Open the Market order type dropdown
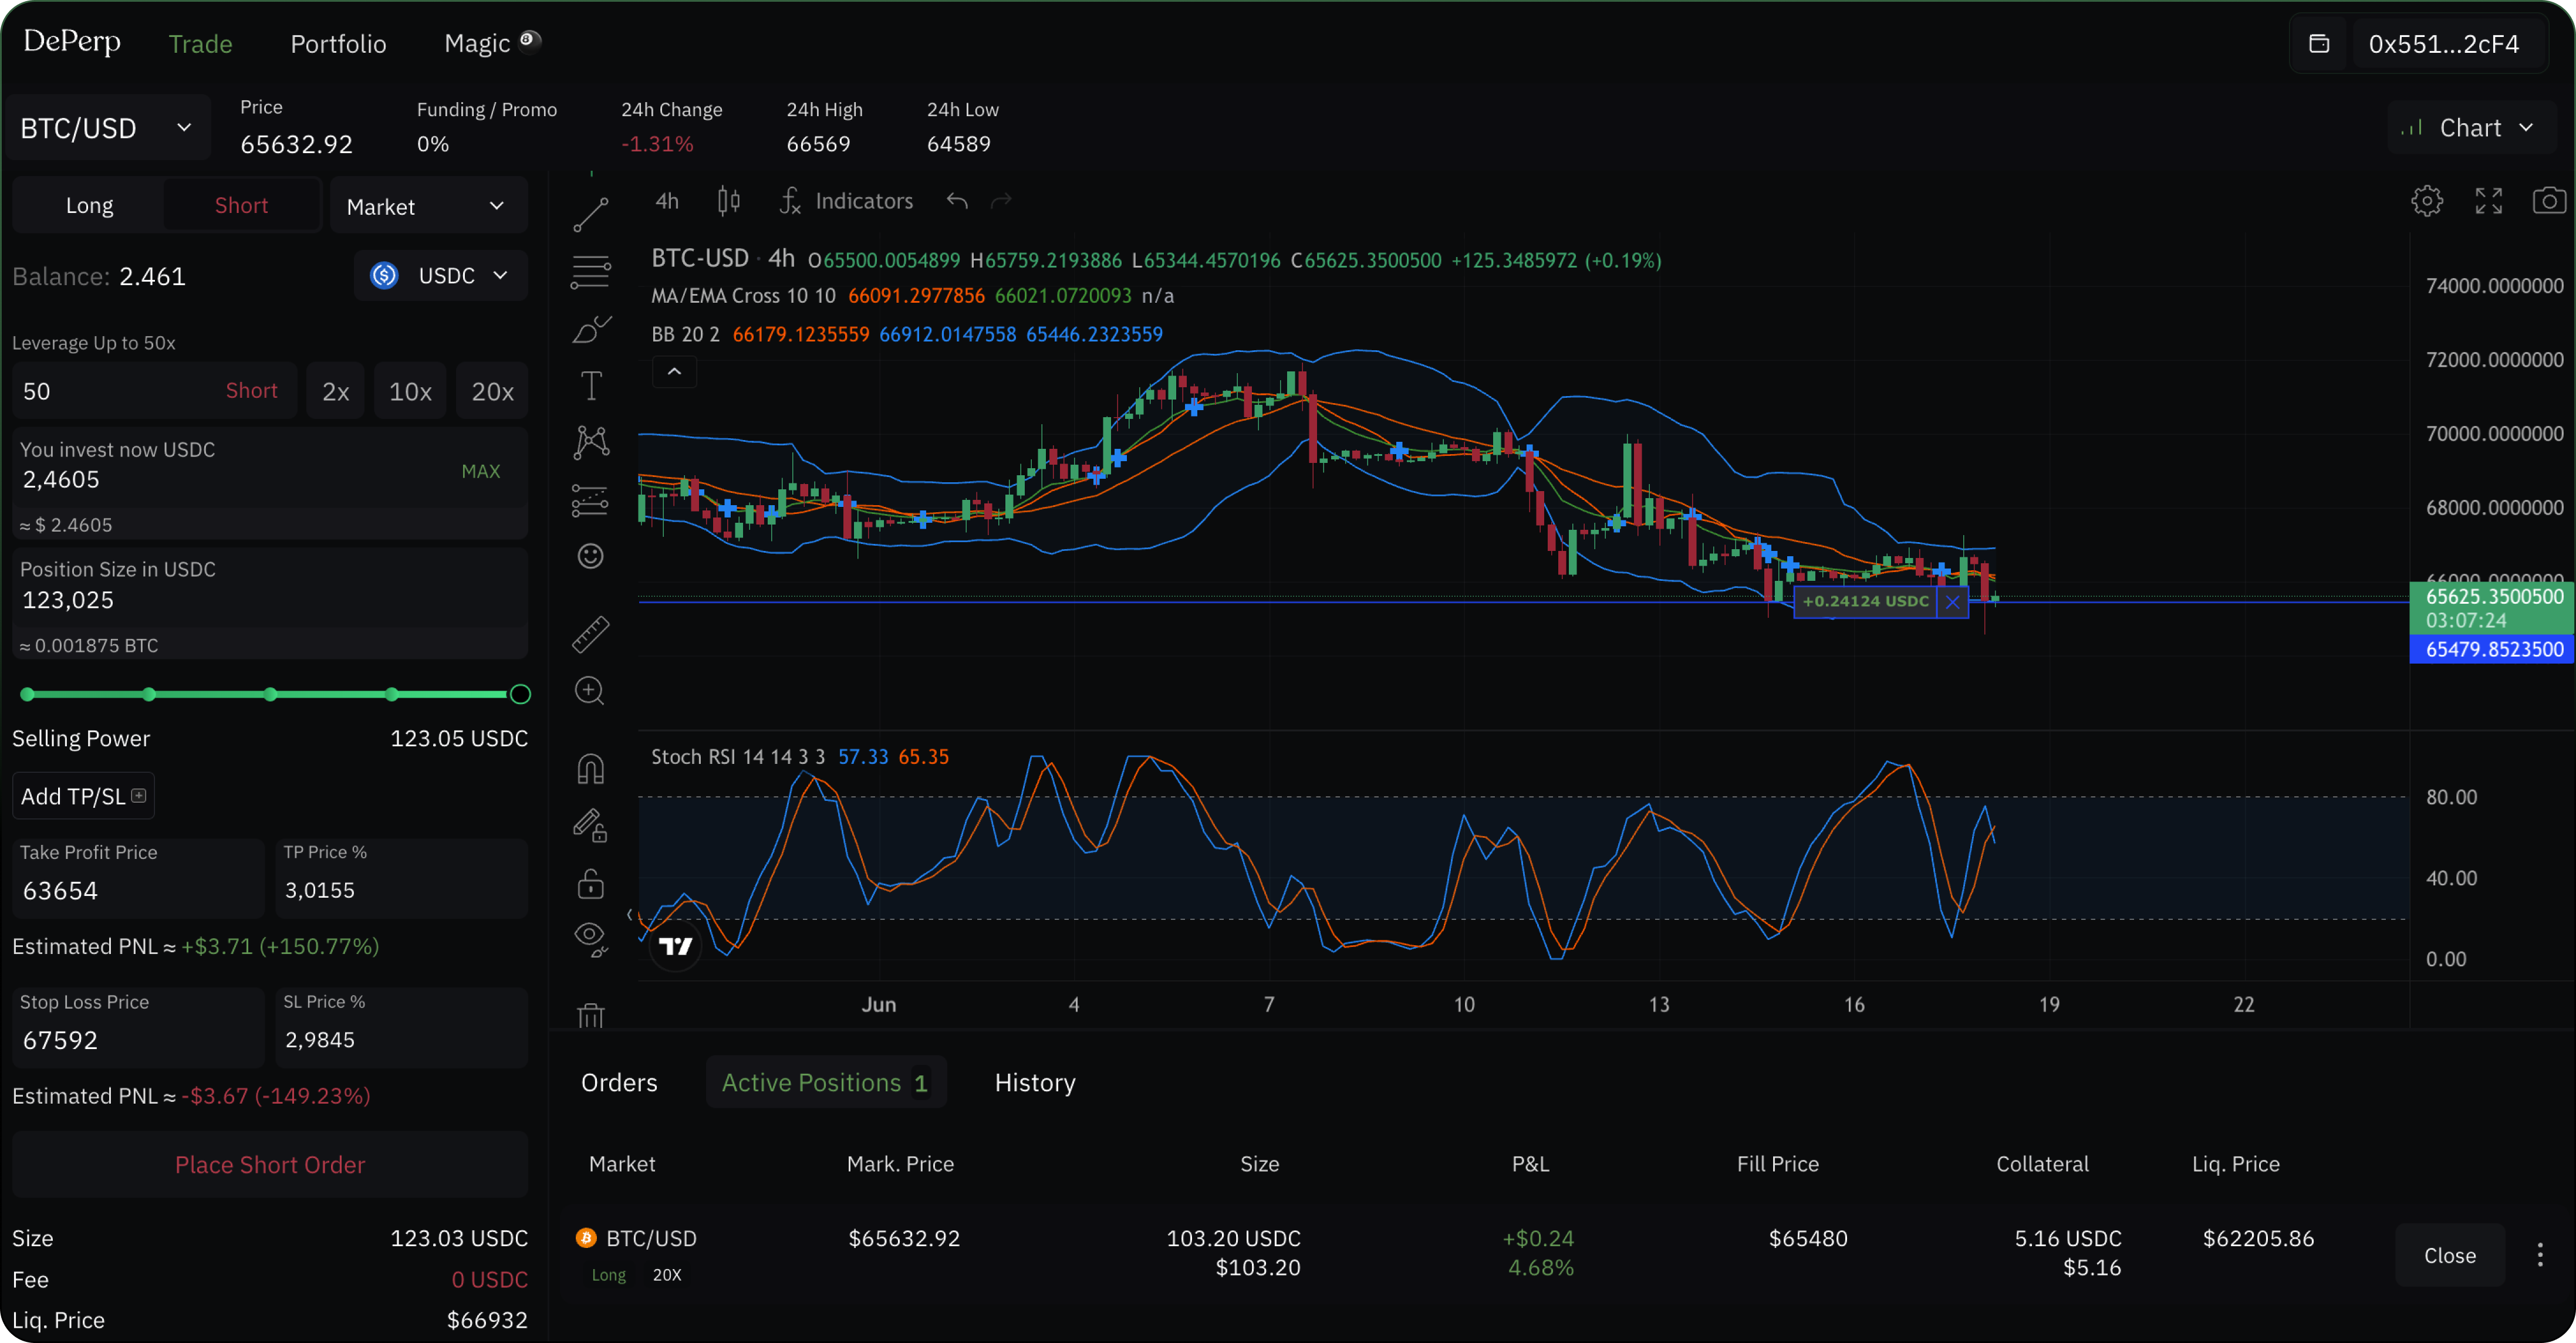2576x1343 pixels. click(427, 205)
